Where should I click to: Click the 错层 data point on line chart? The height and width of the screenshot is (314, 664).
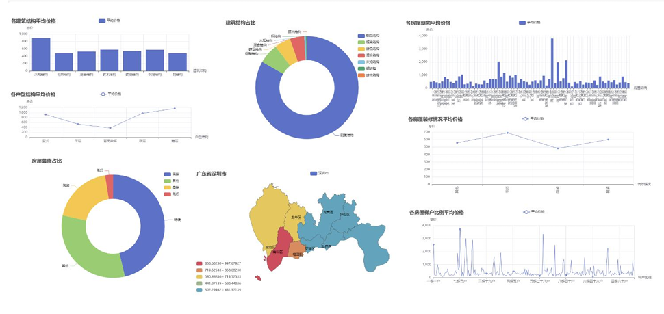click(175, 108)
